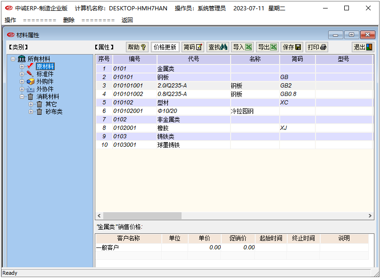The image size is (381, 279).
Task: Expand the 外购件 tree node
Action: click(22, 81)
